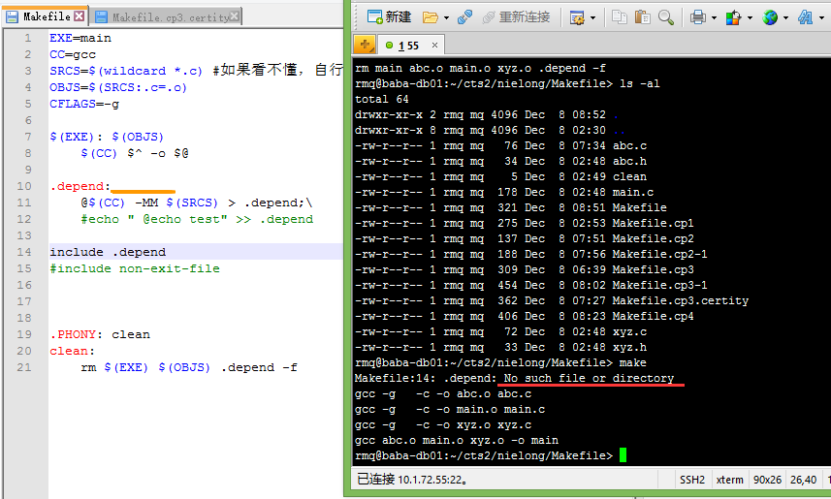The height and width of the screenshot is (499, 831).
Task: Click '已连接 10.1.72.55:22' status text
Action: (x=412, y=480)
